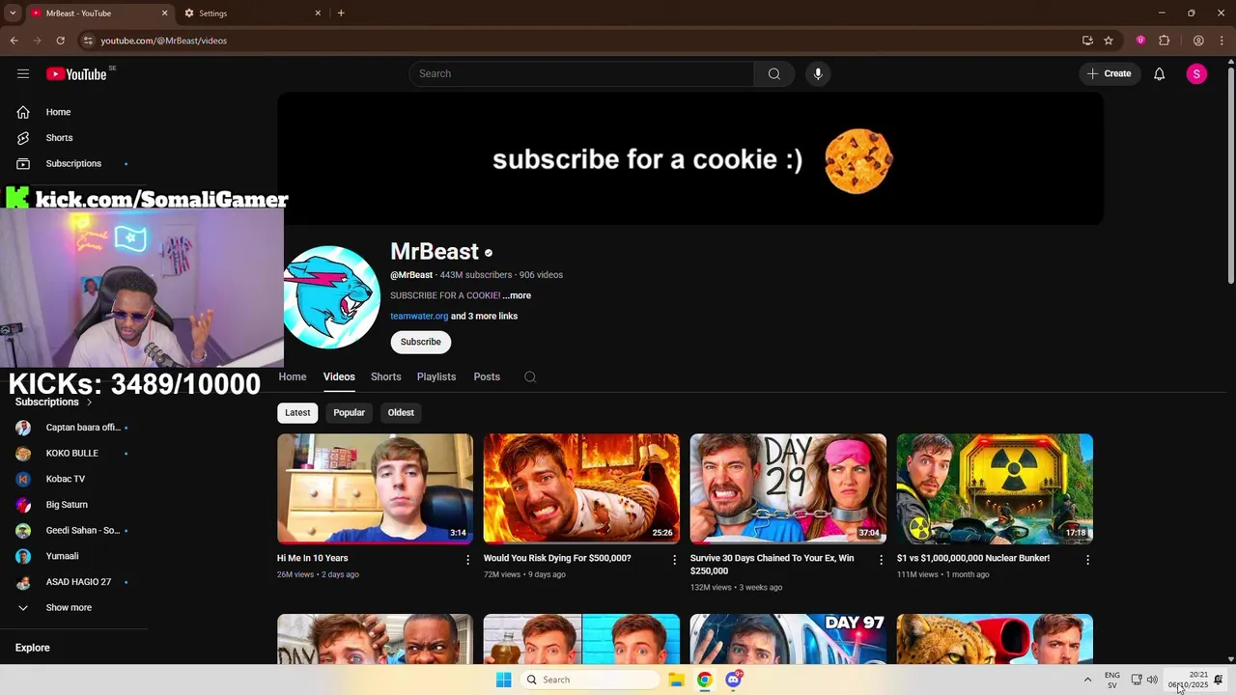Switch to the Playlists tab

pyautogui.click(x=436, y=376)
